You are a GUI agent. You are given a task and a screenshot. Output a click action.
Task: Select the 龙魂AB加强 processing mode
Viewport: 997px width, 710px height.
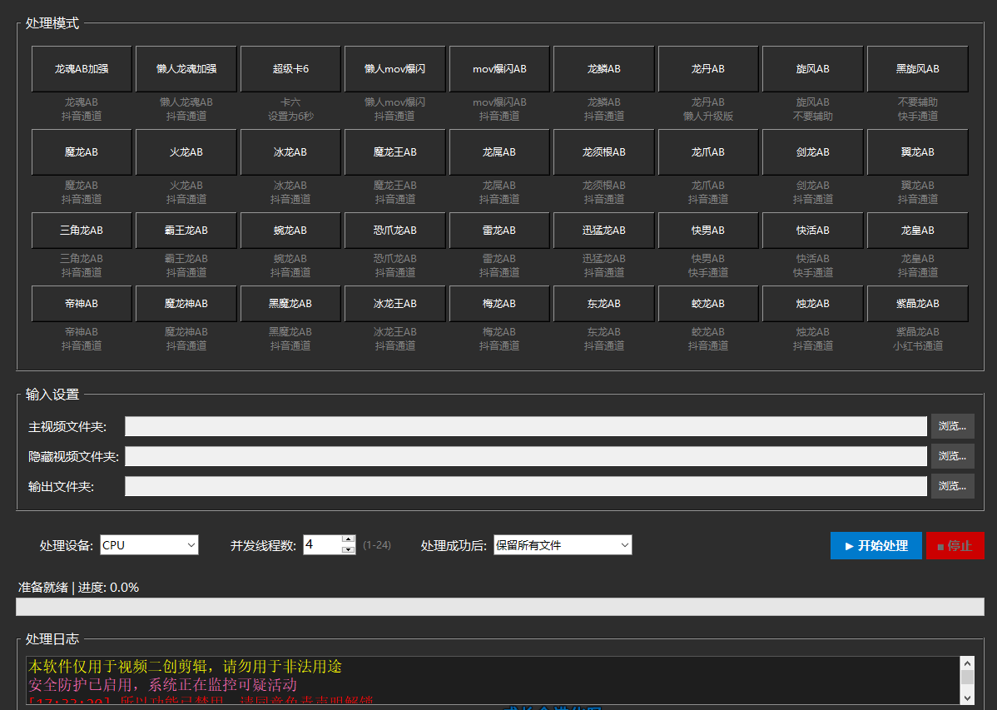tap(82, 69)
